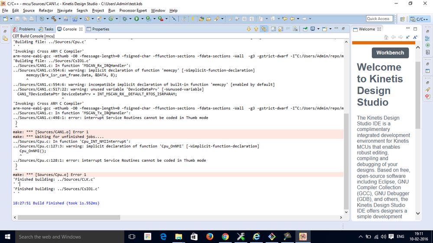
Task: Open the Debug dropdown arrow
Action: pos(130,19)
